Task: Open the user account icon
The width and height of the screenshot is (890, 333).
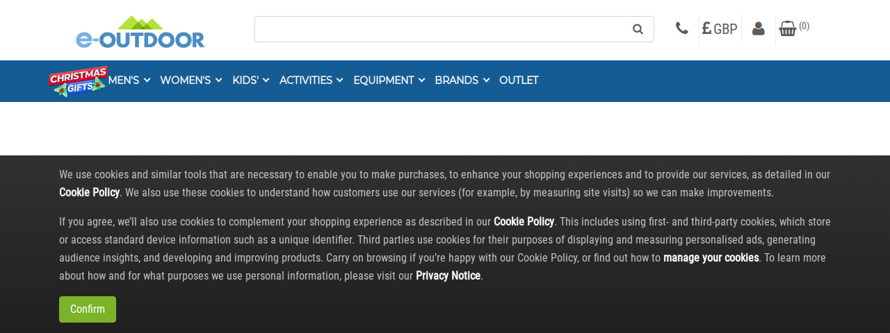Action: click(759, 29)
